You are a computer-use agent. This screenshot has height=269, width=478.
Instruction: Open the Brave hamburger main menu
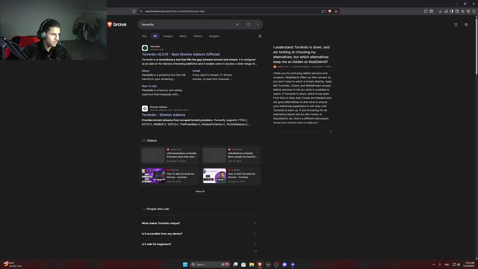click(474, 11)
